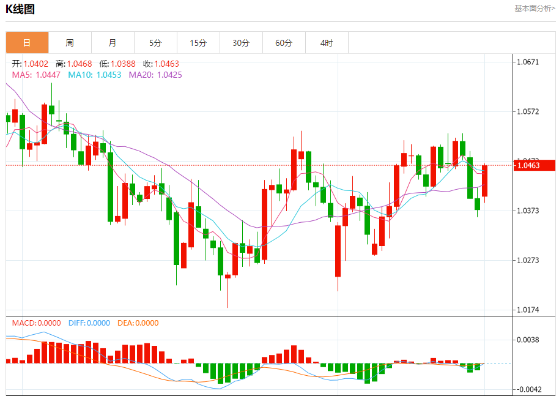Click the rightmost red candlestick
559x396 pixels.
(x=485, y=181)
